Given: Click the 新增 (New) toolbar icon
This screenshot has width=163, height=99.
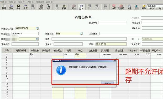Looking at the screenshot, I should coord(4,7).
